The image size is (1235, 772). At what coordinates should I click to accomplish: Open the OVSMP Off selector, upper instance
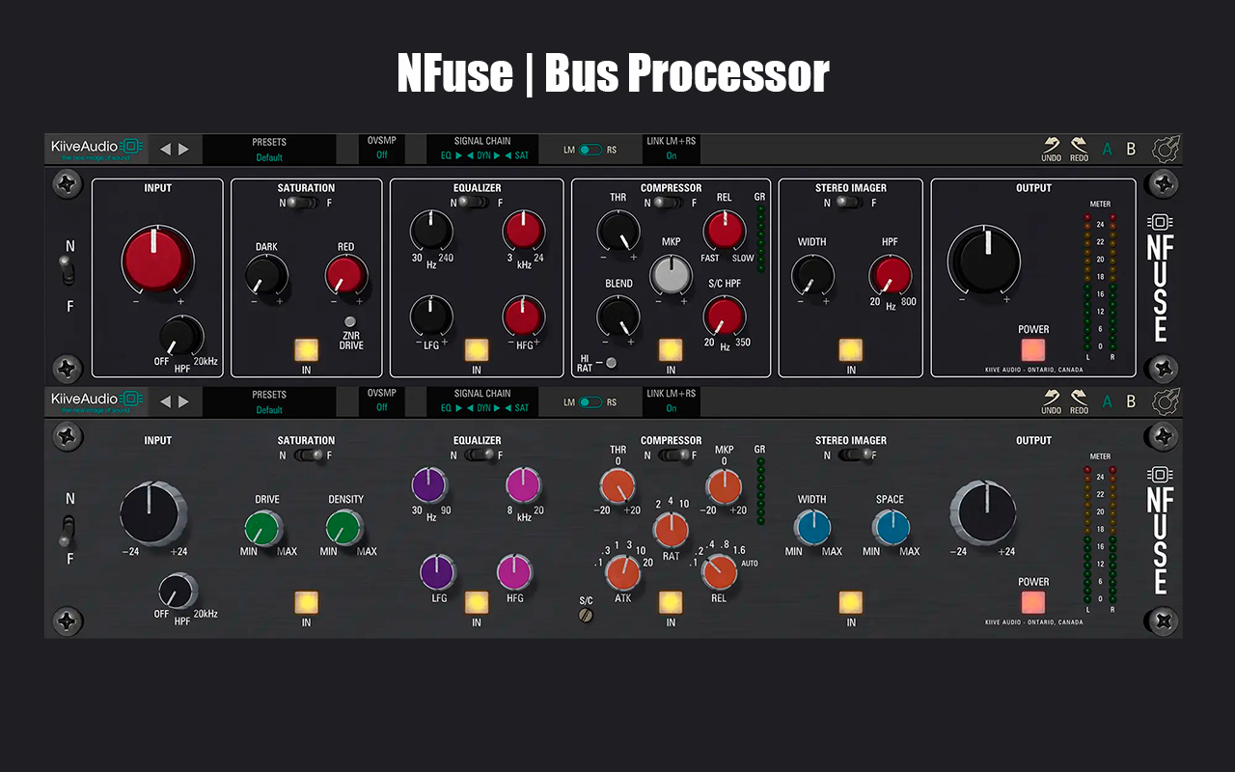[381, 150]
